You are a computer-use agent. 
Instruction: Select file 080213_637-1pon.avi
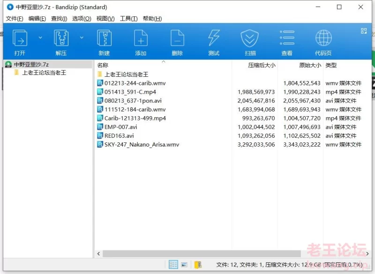click(133, 101)
